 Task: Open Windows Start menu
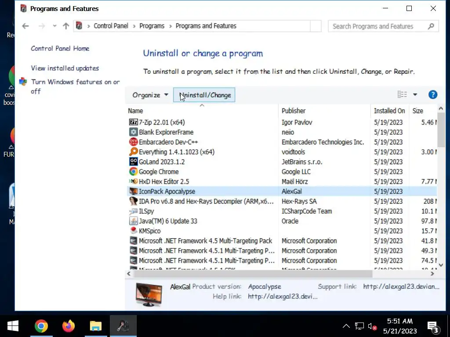coord(13,326)
